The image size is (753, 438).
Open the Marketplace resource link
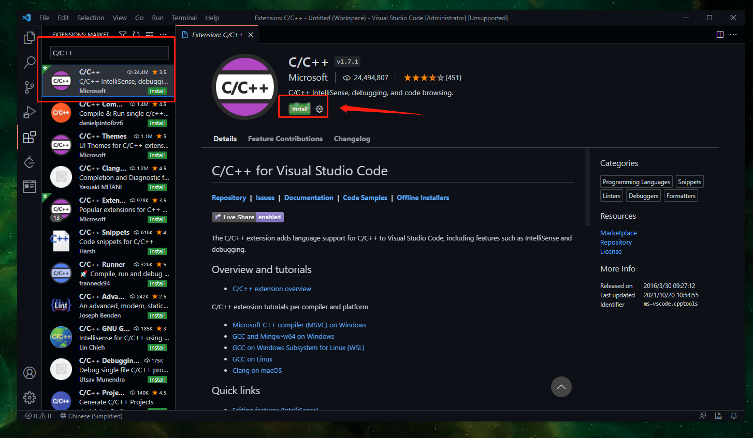pyautogui.click(x=618, y=233)
